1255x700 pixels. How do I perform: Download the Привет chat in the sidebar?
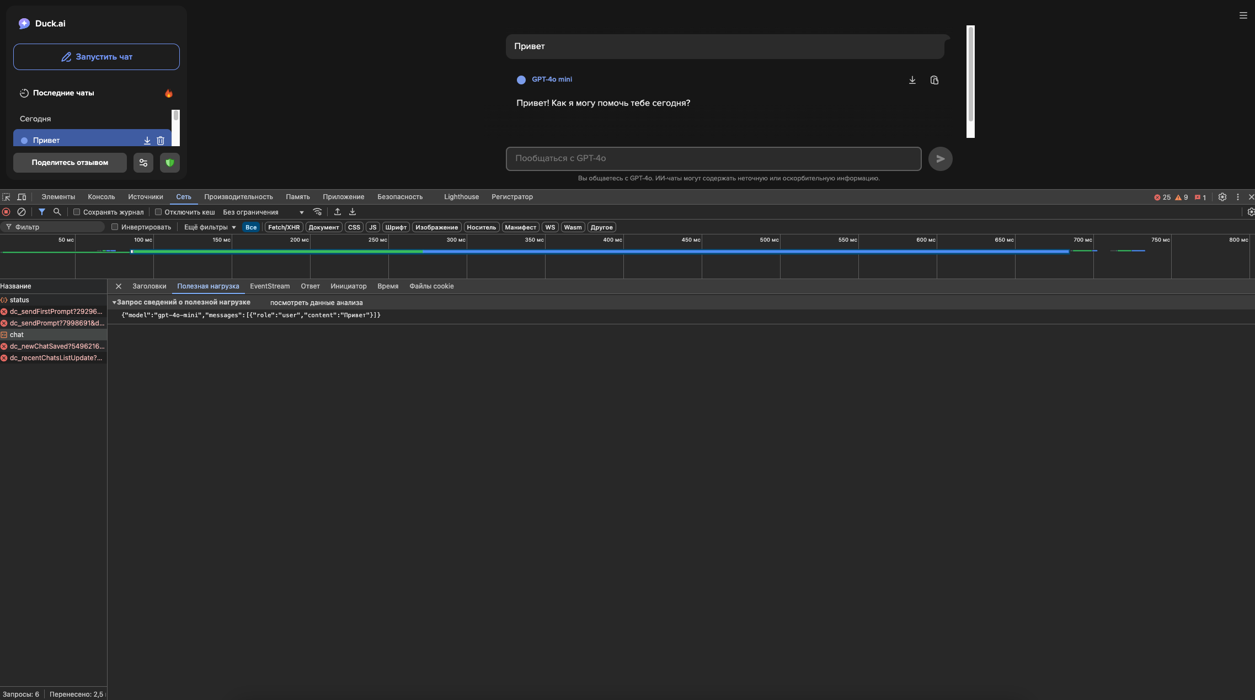pos(147,141)
